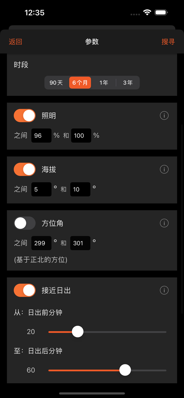Select the 90天 time period
184x398 pixels.
click(56, 82)
